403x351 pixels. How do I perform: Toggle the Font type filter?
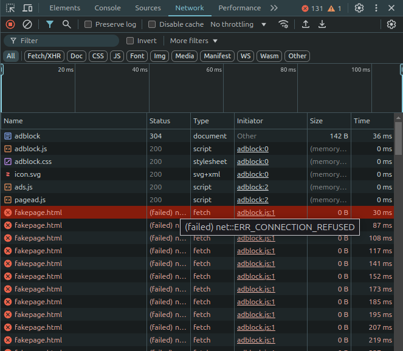pos(137,56)
